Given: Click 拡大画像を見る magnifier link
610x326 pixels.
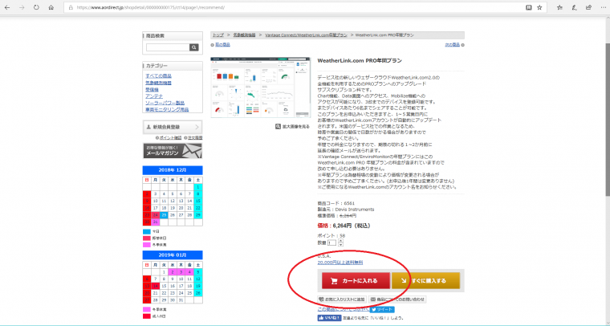Looking at the screenshot, I should [x=292, y=126].
